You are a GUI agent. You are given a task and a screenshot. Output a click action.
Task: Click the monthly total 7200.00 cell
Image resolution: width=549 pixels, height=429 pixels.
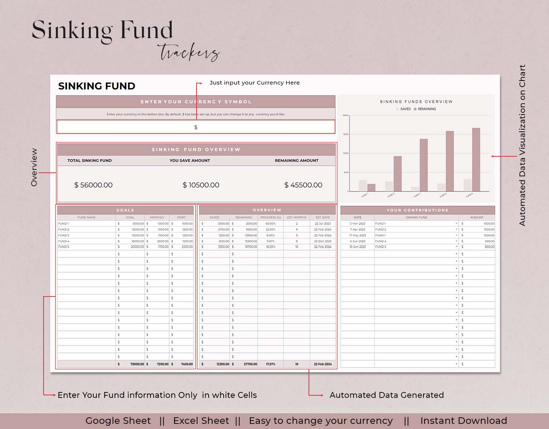click(x=157, y=364)
